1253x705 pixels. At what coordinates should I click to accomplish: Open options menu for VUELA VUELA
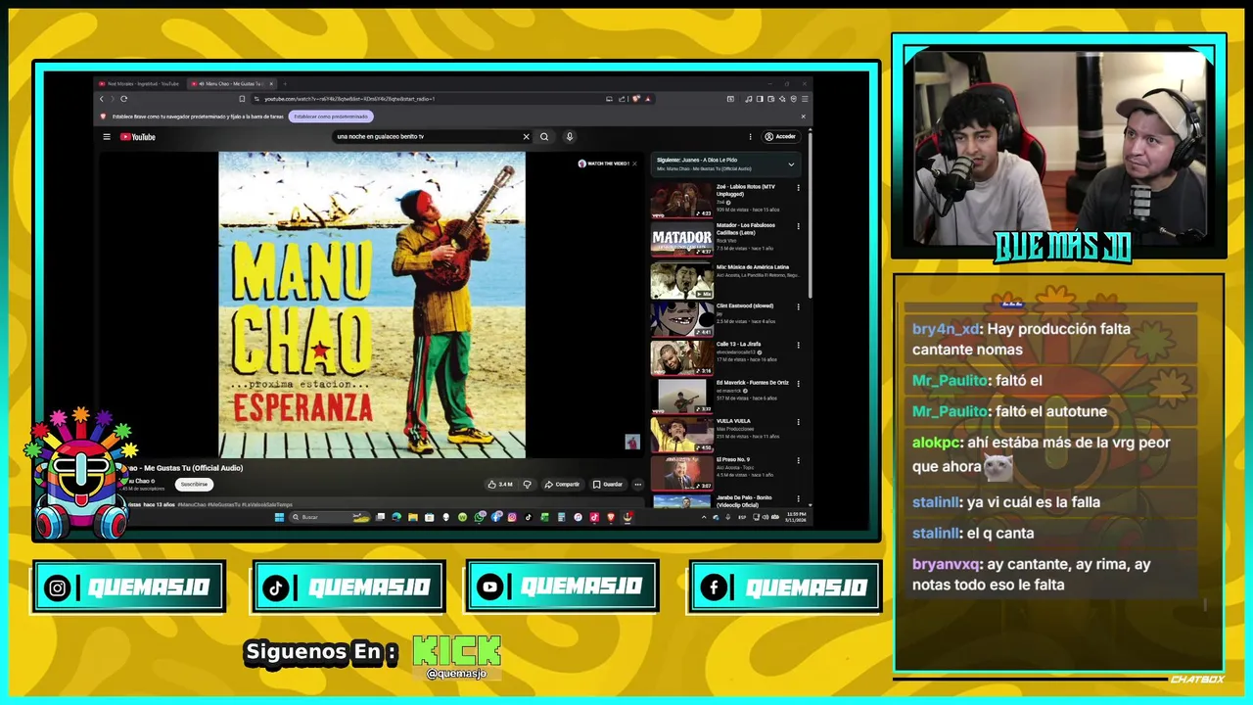798,421
